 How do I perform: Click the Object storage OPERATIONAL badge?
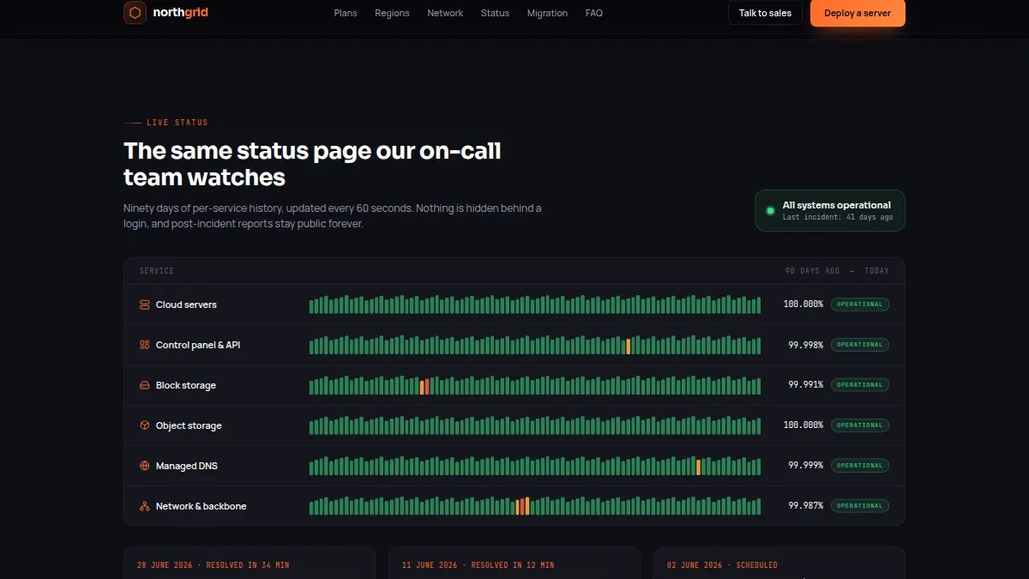coord(860,425)
